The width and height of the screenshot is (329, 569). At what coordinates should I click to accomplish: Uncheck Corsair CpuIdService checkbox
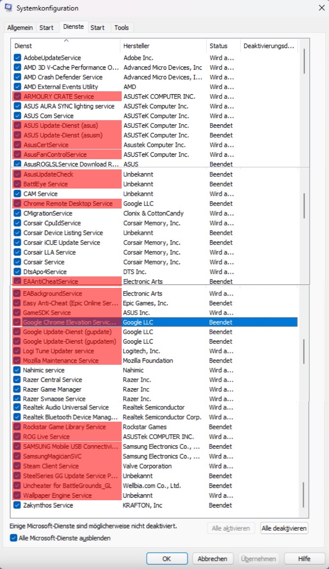(x=17, y=223)
